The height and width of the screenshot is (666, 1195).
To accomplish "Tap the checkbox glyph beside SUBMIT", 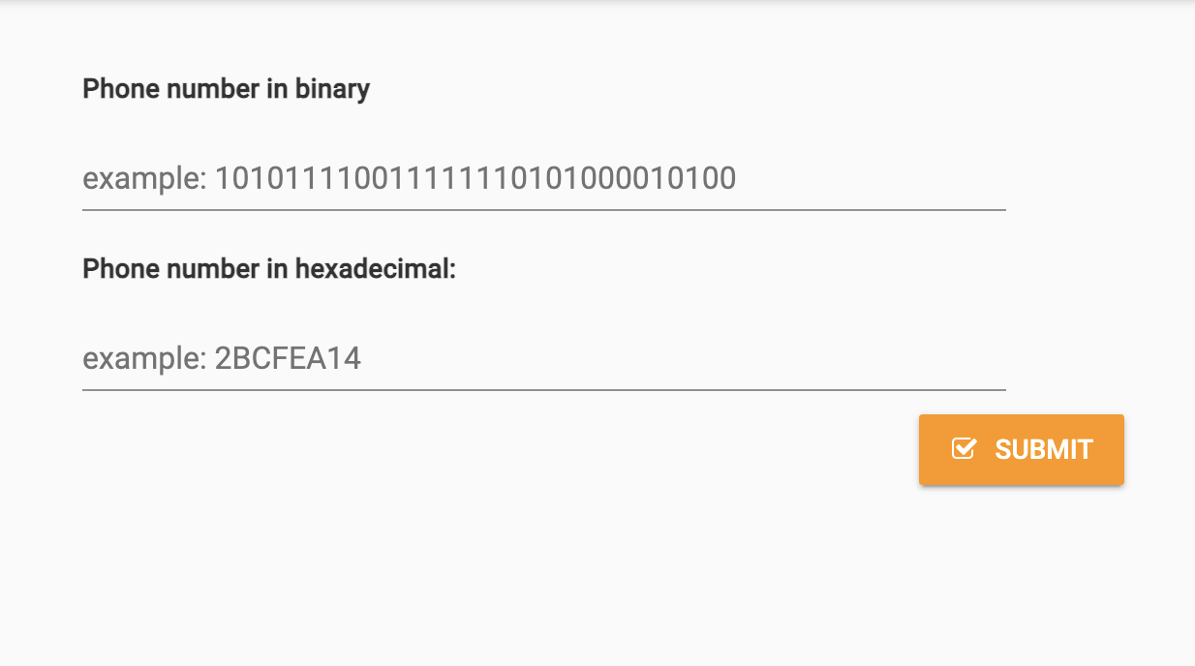I will (x=964, y=448).
